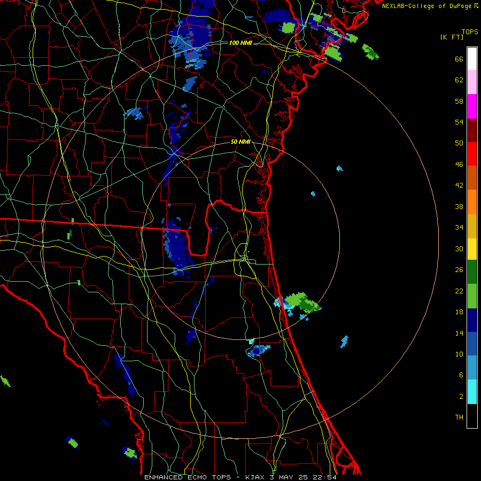This screenshot has height=481, width=481.
Task: Click the "38" value on the legend
Action: click(x=459, y=206)
